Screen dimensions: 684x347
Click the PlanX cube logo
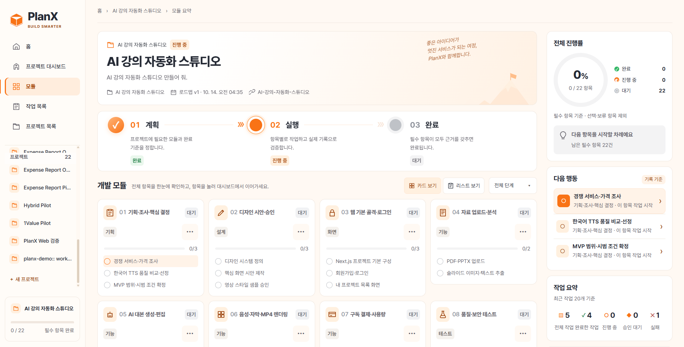click(x=16, y=20)
